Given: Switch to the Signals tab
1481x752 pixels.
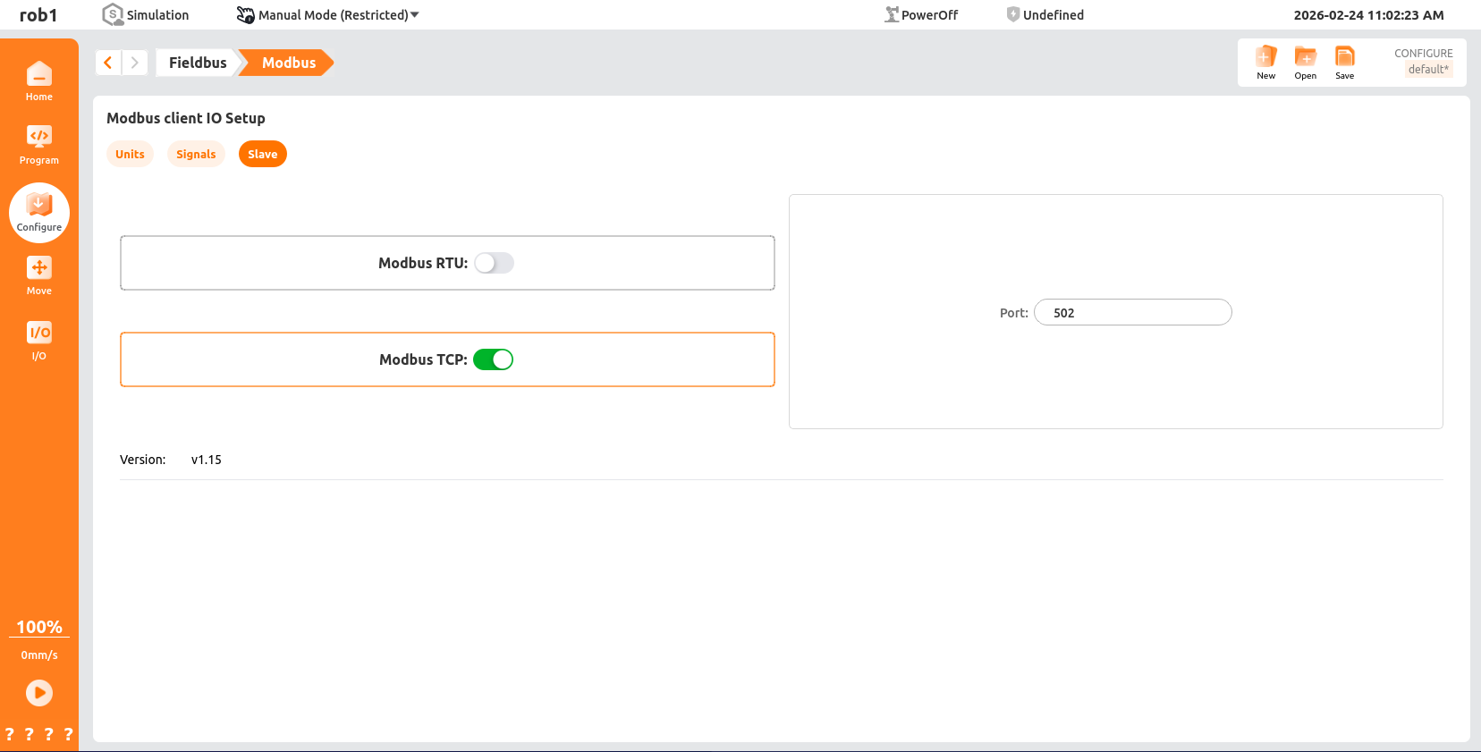Looking at the screenshot, I should (196, 154).
